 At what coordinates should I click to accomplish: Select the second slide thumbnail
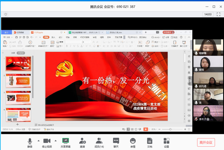[18, 81]
